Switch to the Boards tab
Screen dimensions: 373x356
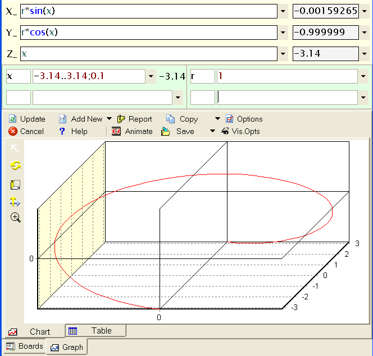[24, 346]
